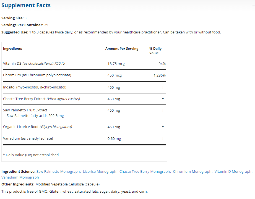Click the Suggested Use label
This screenshot has width=255, height=199.
(15, 32)
